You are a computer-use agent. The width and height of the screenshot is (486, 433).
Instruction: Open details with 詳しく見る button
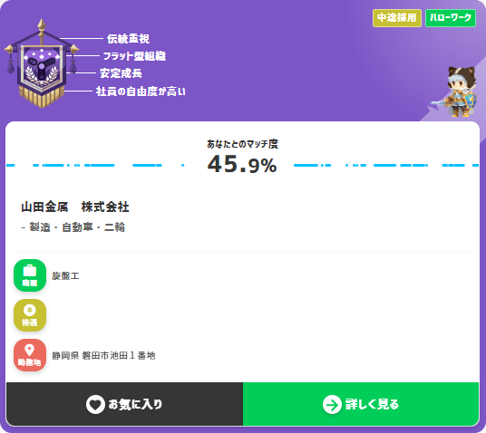pyautogui.click(x=361, y=404)
